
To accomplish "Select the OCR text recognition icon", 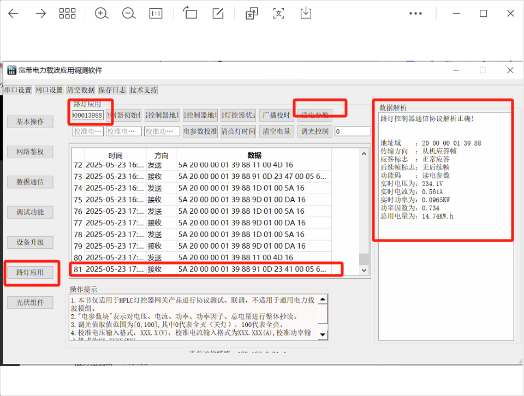I will click(278, 13).
